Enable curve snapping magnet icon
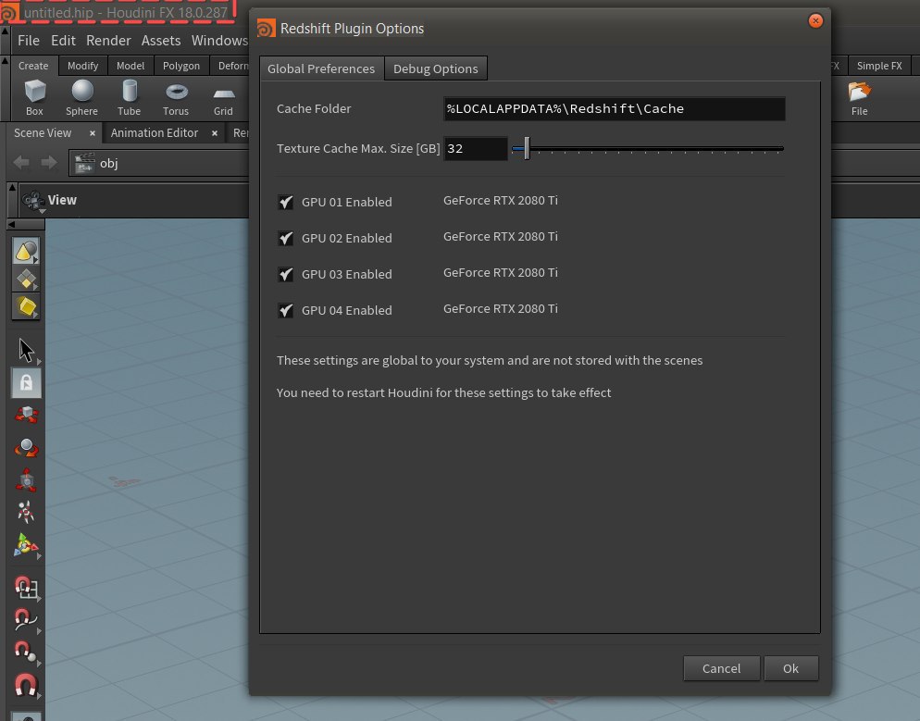The width and height of the screenshot is (920, 721). pos(26,619)
